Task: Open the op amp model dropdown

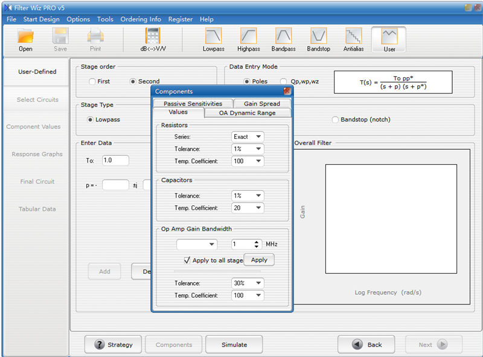Action: [197, 245]
